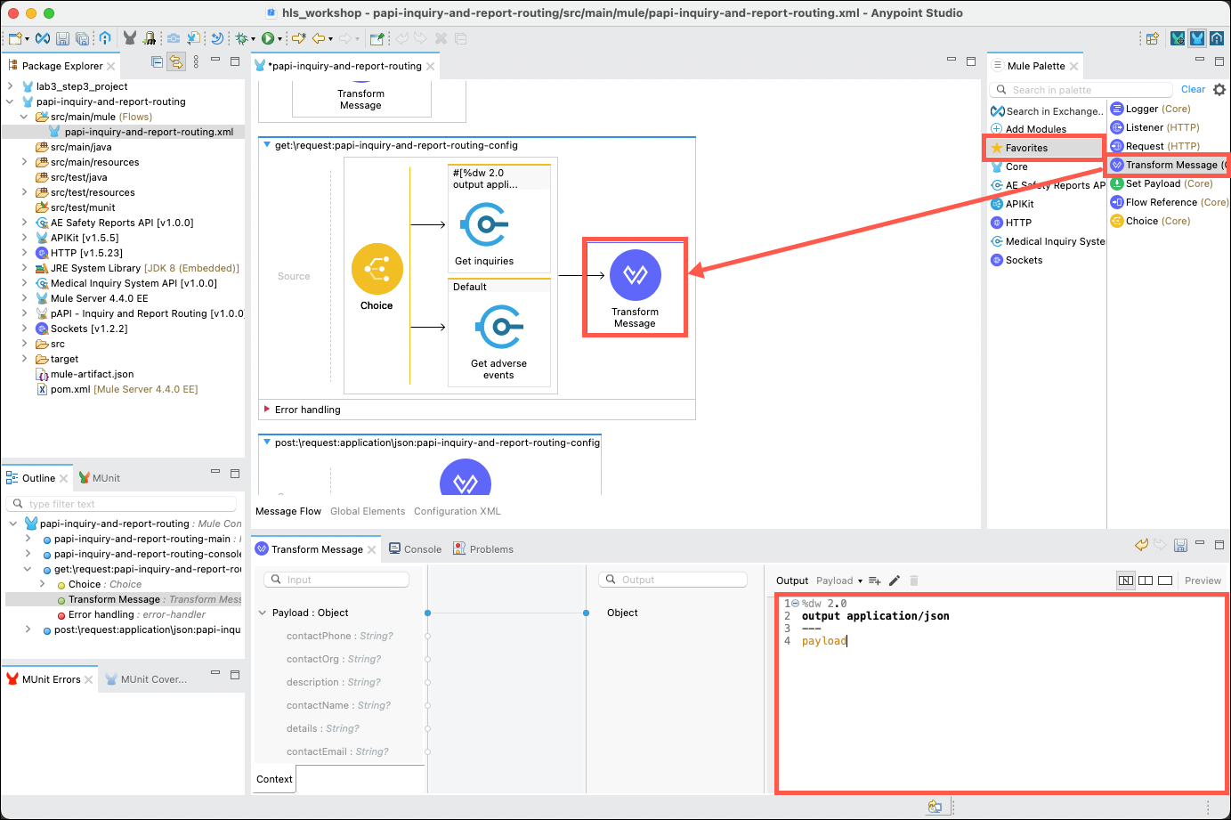
Task: Collapse Payload : Object in input tree
Action: [263, 613]
